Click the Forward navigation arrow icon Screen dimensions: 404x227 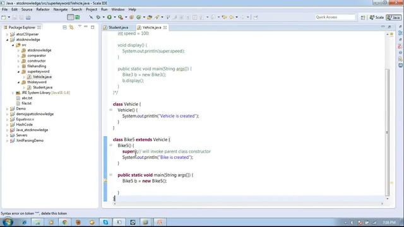point(242,17)
